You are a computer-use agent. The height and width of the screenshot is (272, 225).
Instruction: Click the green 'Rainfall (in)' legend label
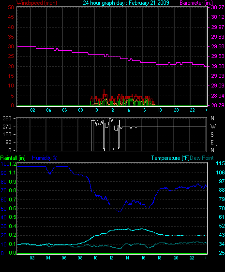(13, 158)
